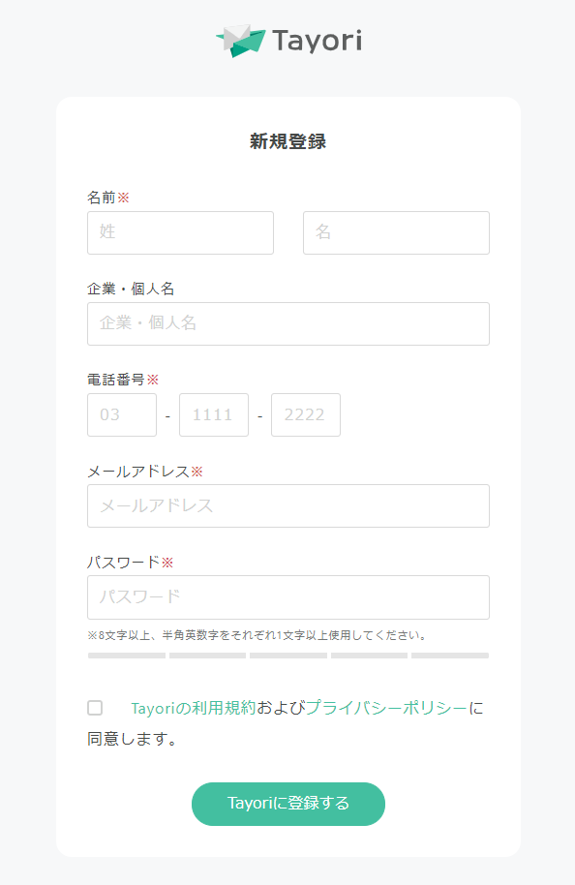The width and height of the screenshot is (575, 885).
Task: Click last password strength bar segment
Action: click(450, 656)
